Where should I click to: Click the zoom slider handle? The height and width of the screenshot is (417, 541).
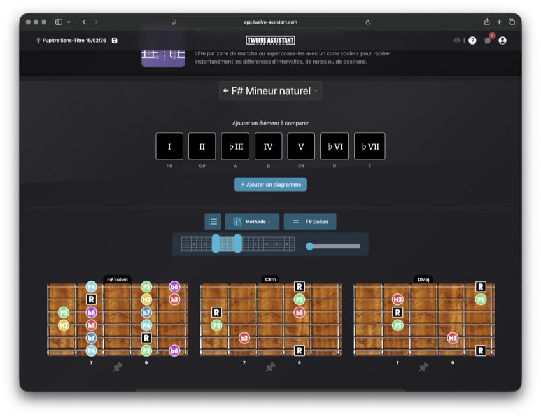(x=309, y=246)
